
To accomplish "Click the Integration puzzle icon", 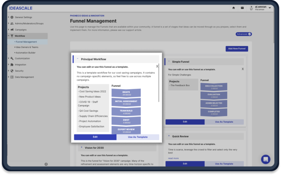I will point(12,65).
